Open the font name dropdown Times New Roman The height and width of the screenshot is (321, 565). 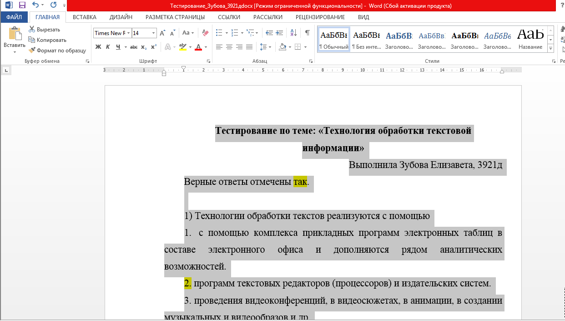coord(129,33)
